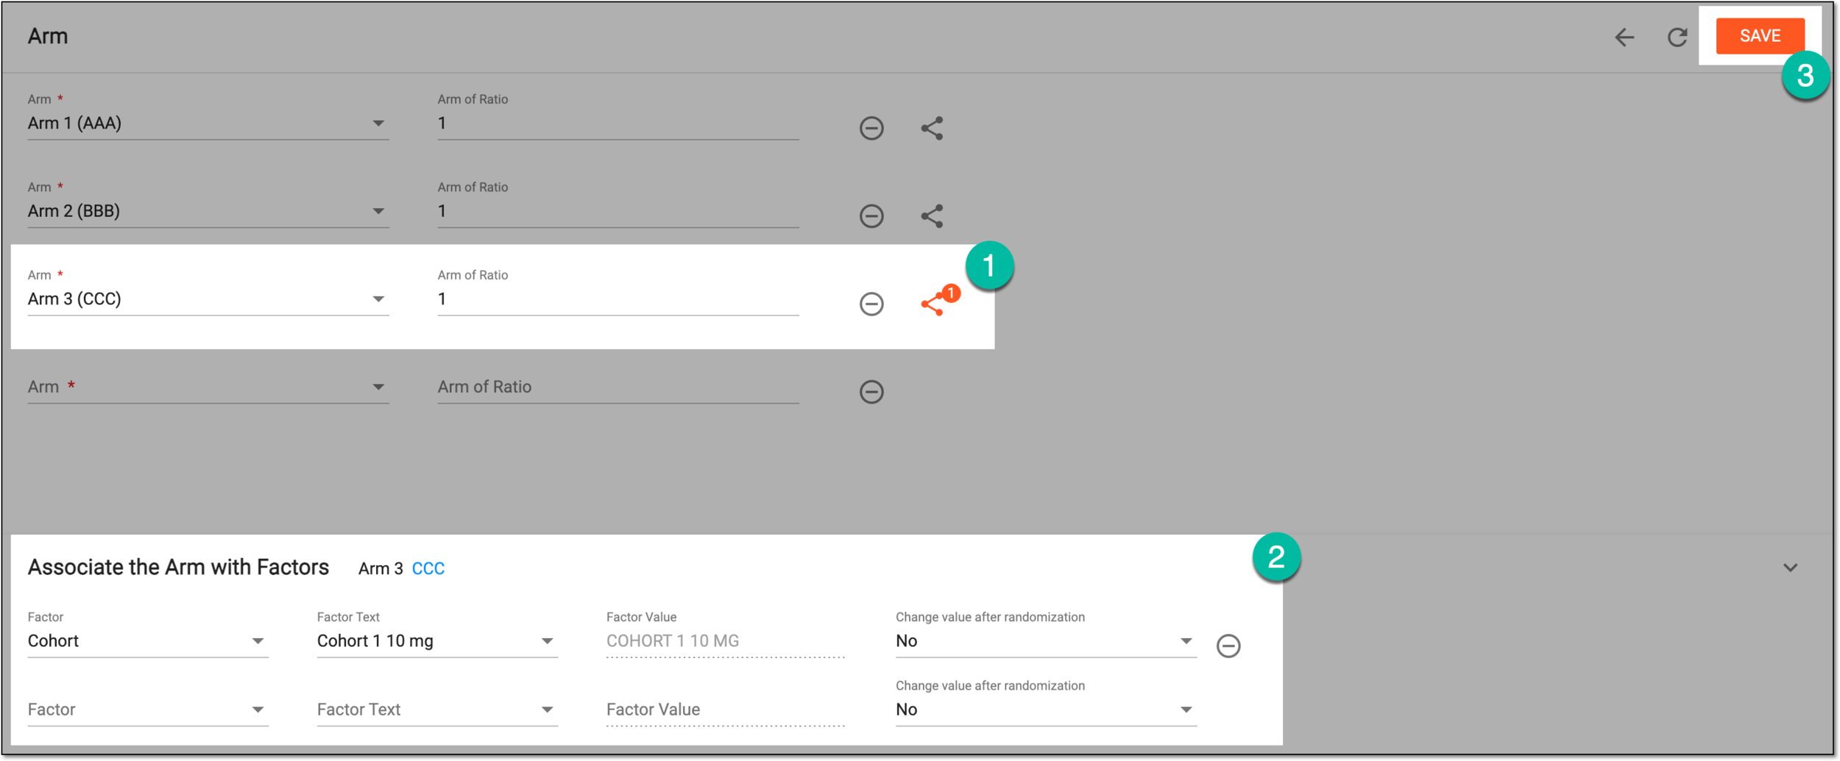This screenshot has height=761, width=1840.
Task: Open the Arm 1 (AAA) dropdown
Action: click(208, 124)
